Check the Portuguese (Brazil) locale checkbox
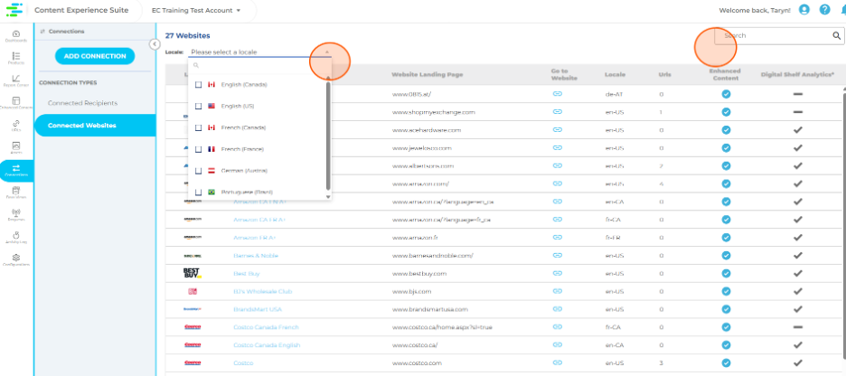Image resolution: width=846 pixels, height=376 pixels. coord(199,192)
